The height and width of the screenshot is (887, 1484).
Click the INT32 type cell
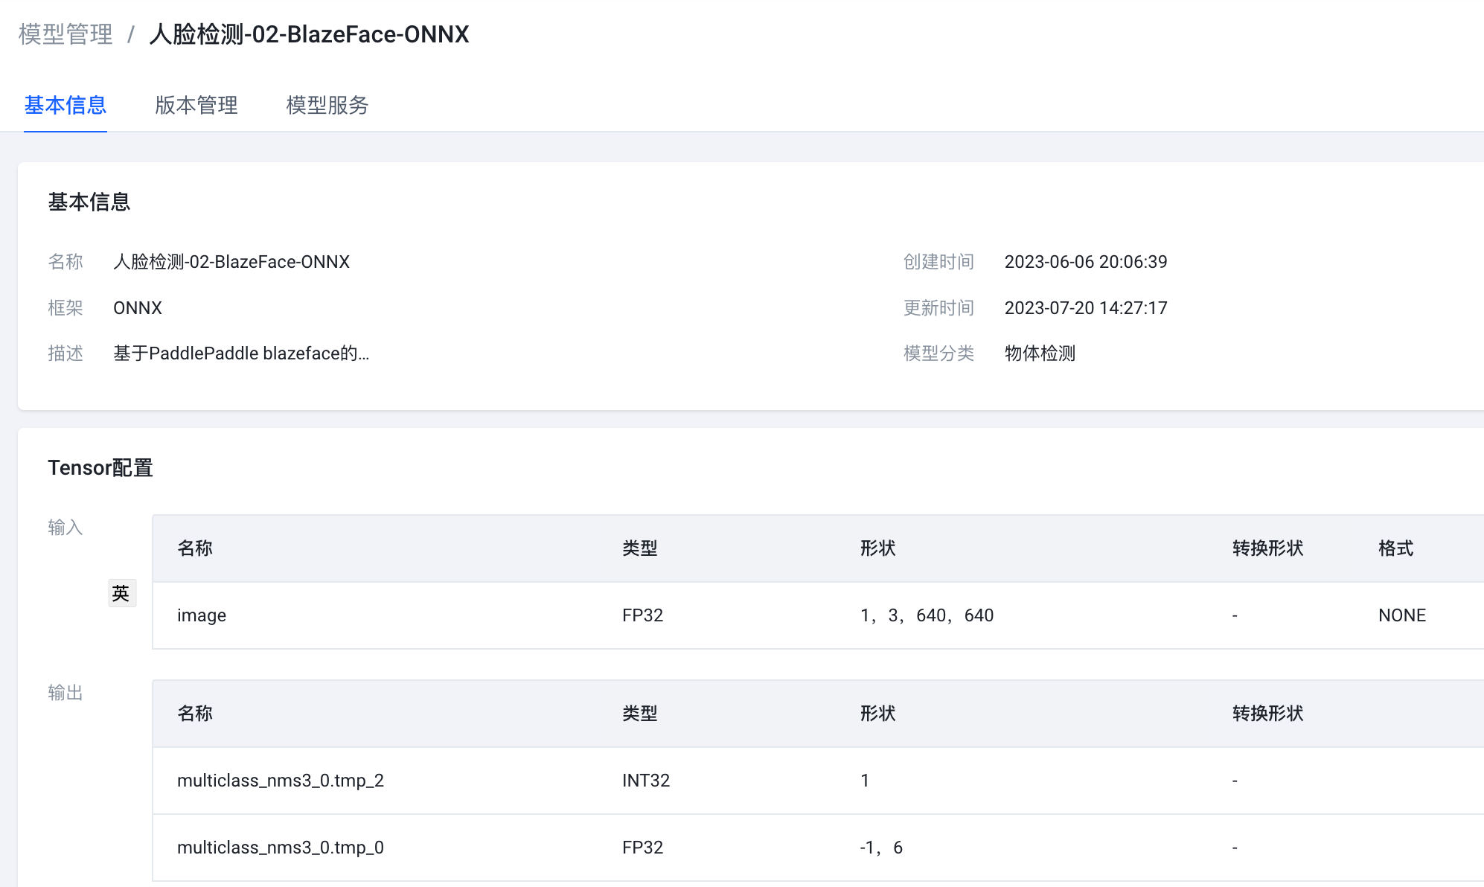point(646,781)
